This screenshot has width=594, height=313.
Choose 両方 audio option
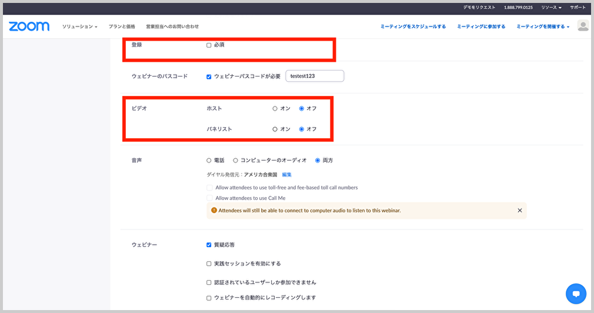[318, 160]
